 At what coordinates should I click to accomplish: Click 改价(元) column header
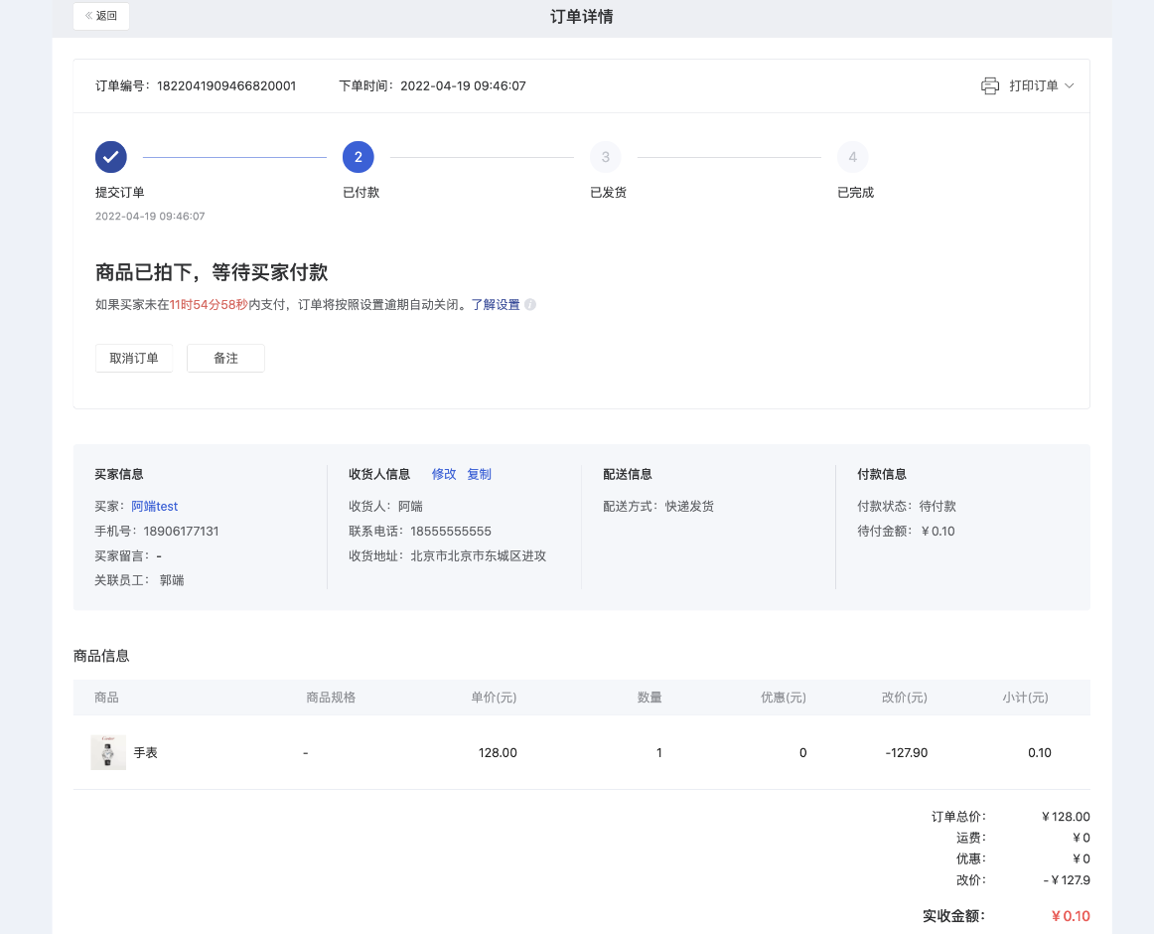point(905,698)
